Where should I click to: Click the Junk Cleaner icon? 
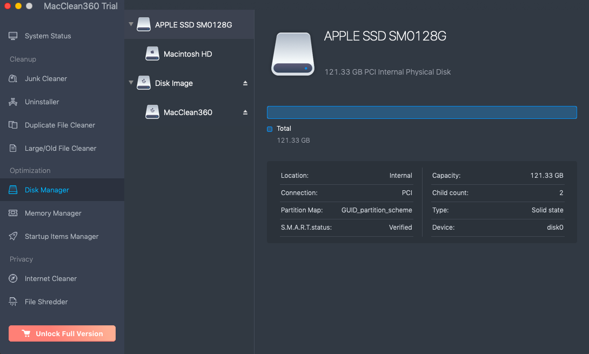(x=13, y=78)
